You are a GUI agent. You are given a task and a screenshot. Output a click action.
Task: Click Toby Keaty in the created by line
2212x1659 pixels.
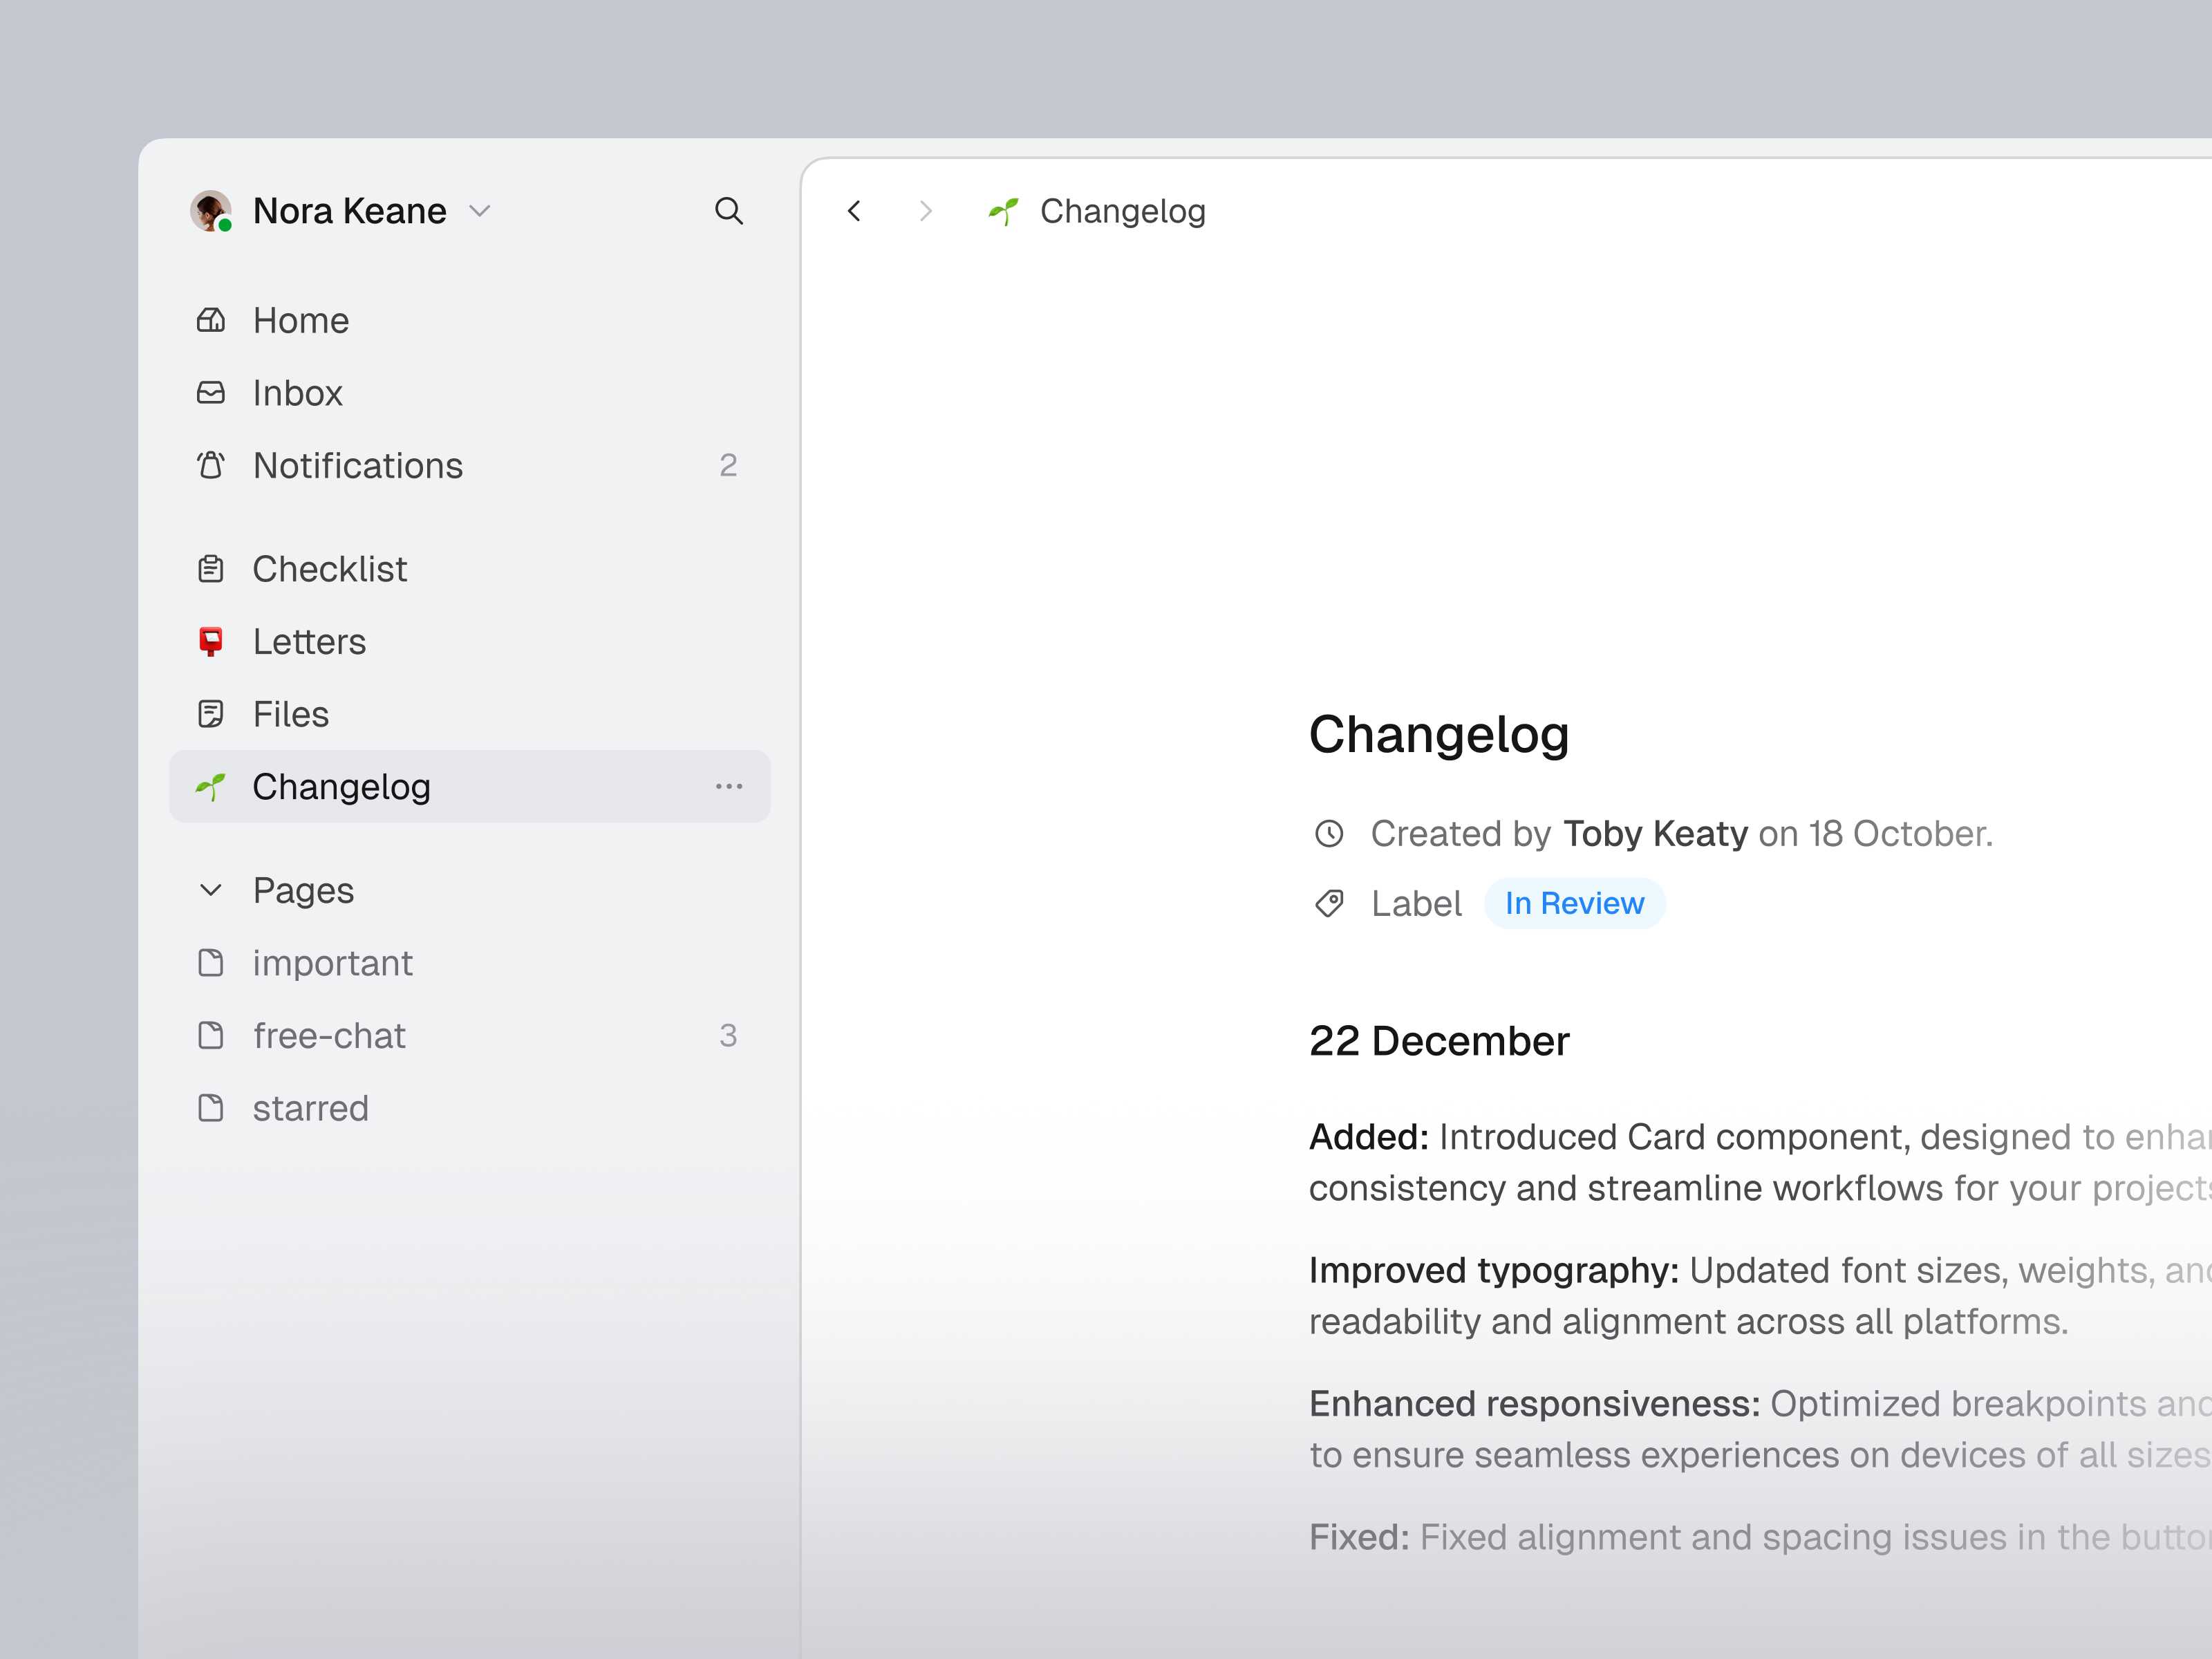1655,833
